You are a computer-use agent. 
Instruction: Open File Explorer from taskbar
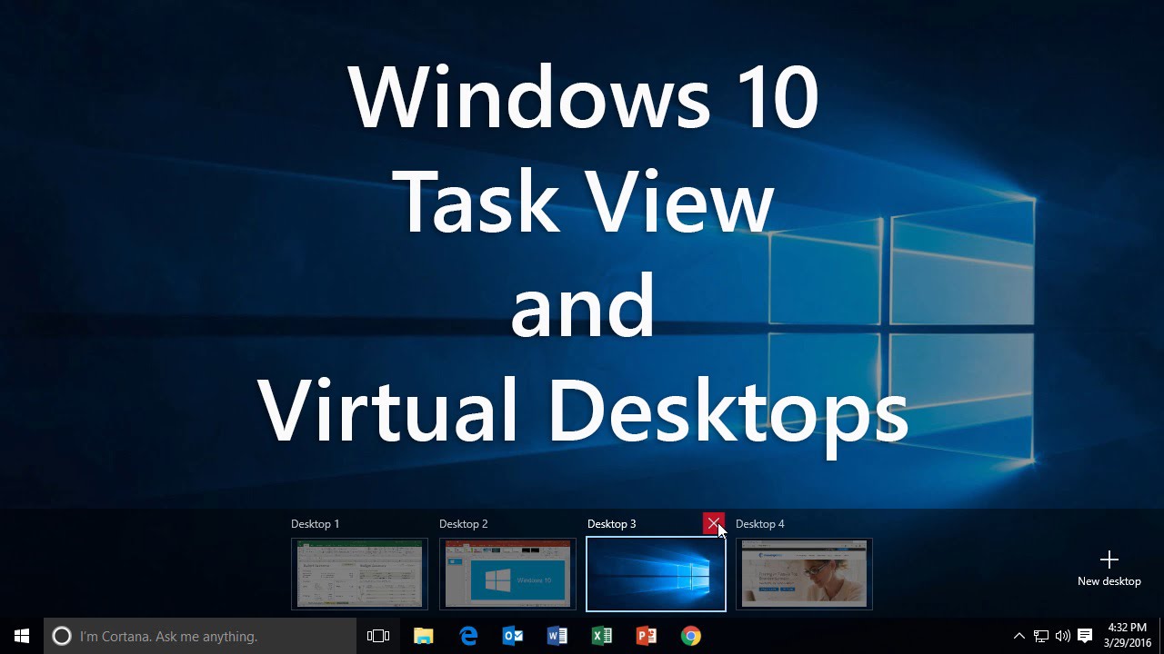tap(424, 636)
